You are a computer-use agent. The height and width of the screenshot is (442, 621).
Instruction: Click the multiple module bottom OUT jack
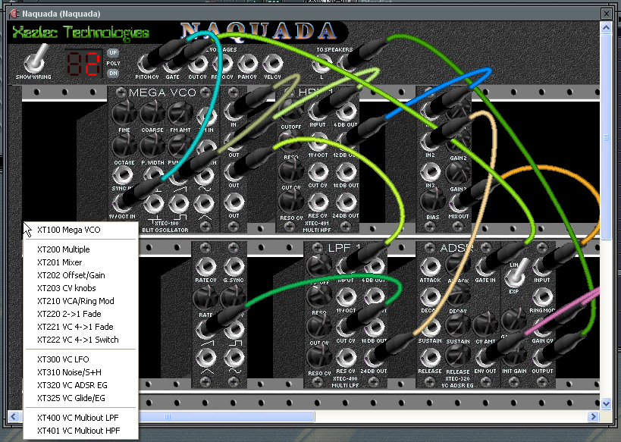234,202
